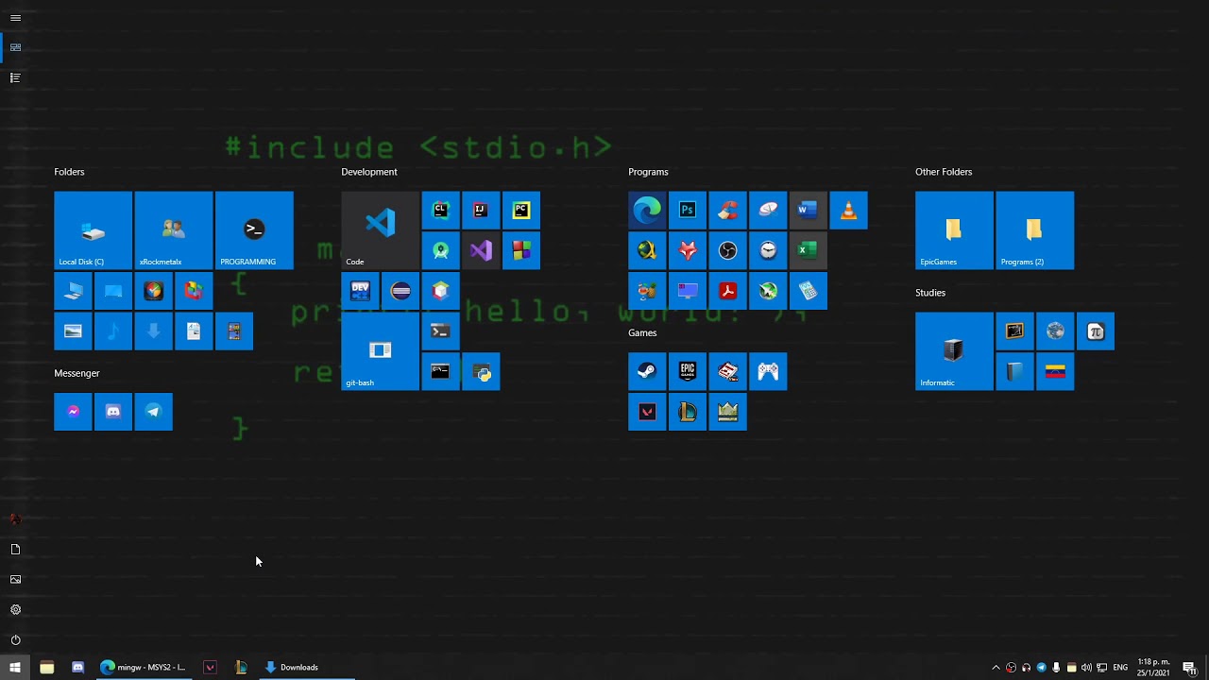Launch the Messenger tile

tap(73, 412)
